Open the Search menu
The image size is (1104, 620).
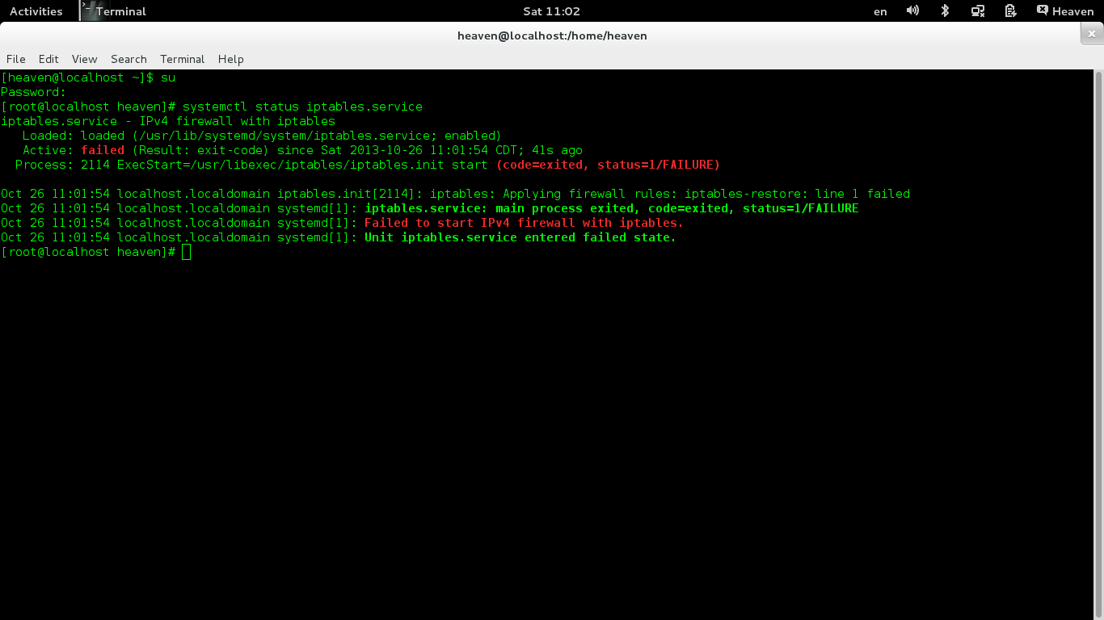(129, 59)
